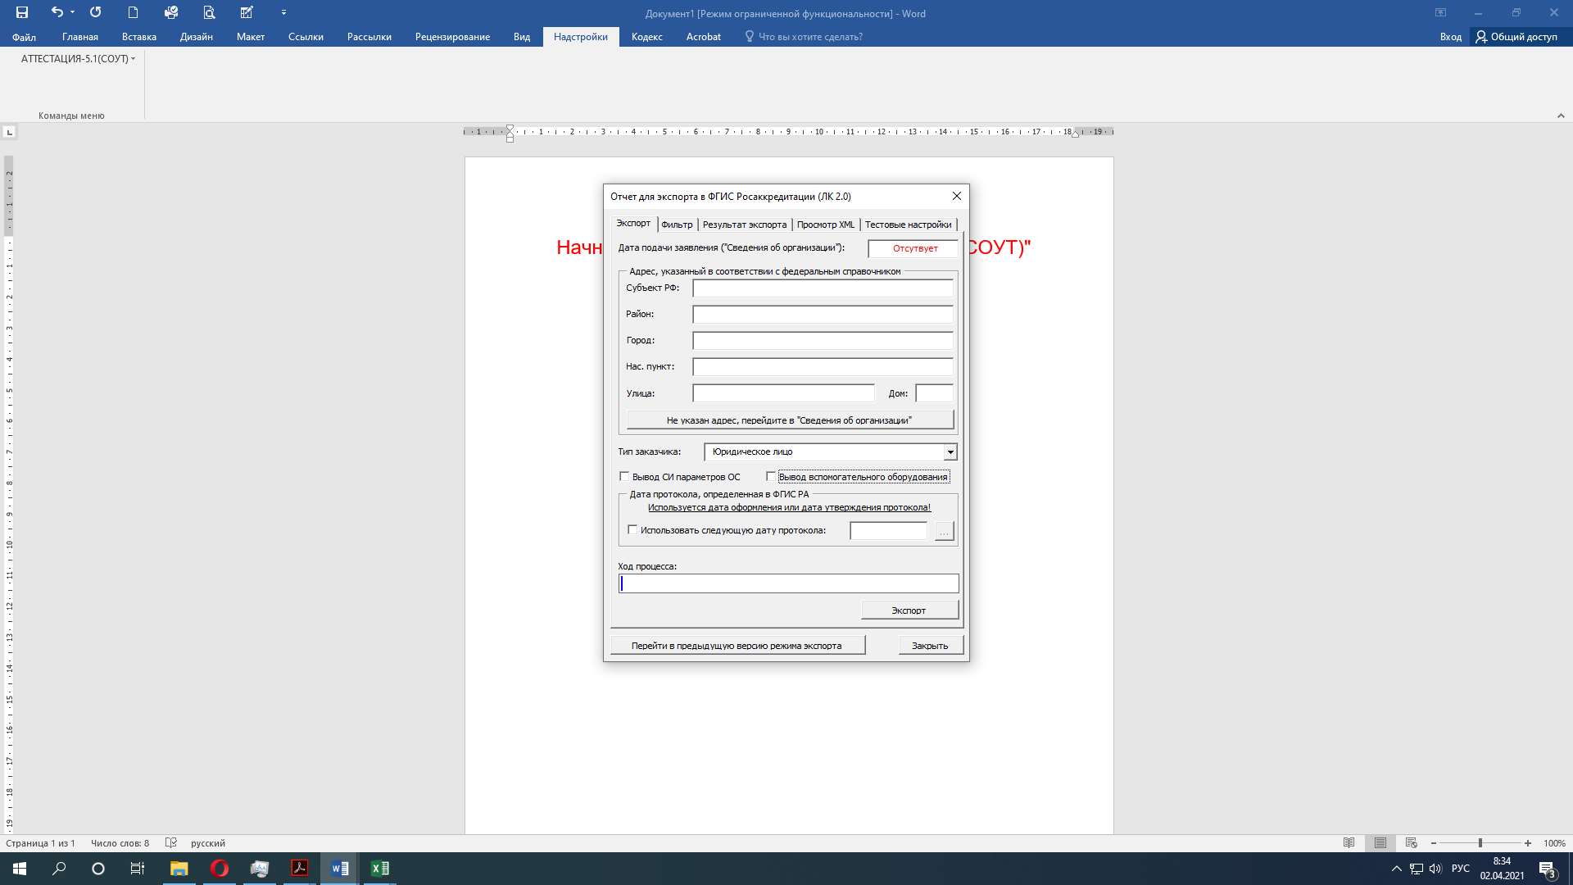Zoom in with the plus button
Viewport: 1573px width, 885px height.
point(1528,843)
